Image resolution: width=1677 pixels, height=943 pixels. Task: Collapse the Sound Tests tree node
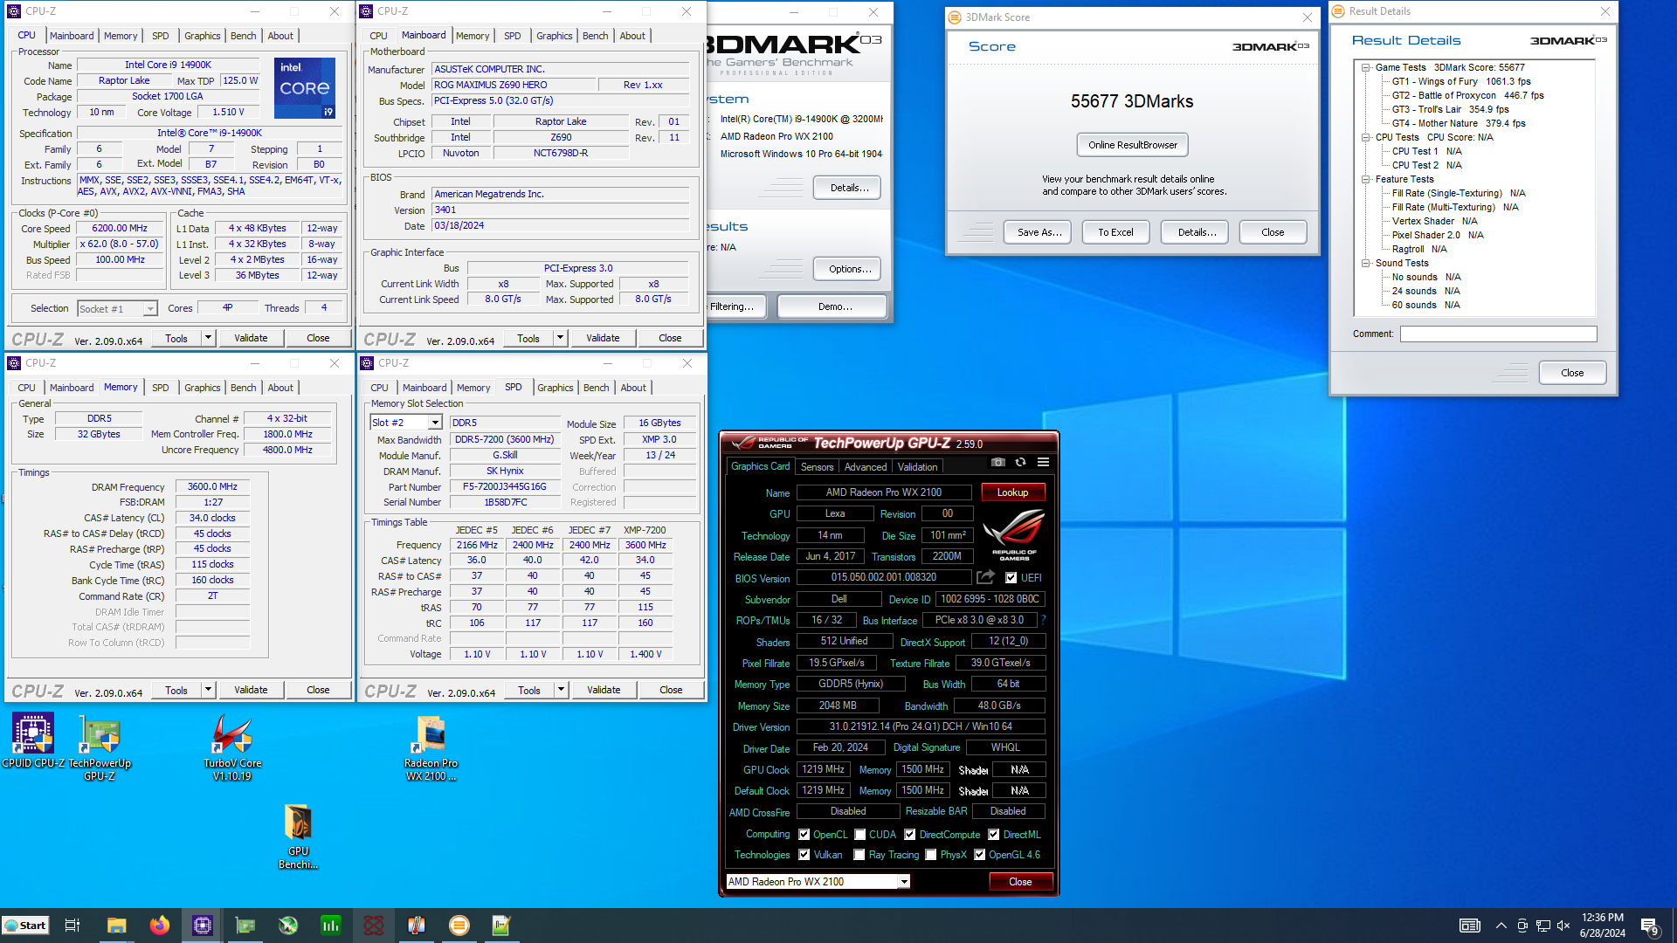click(1365, 263)
